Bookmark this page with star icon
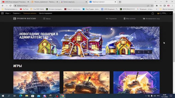Screen dimensions: 175x98 point(152,6)
